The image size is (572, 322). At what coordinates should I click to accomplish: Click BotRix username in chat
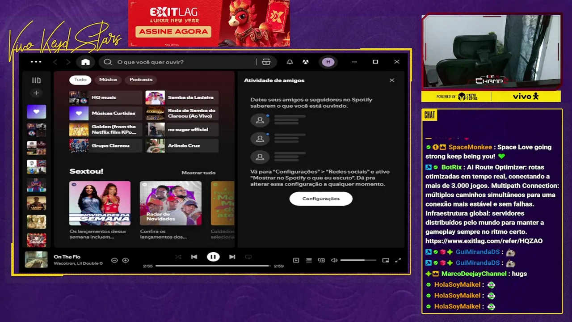(x=451, y=167)
